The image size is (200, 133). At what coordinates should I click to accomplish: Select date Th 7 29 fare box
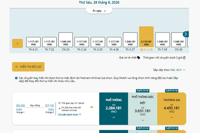coord(162,40)
